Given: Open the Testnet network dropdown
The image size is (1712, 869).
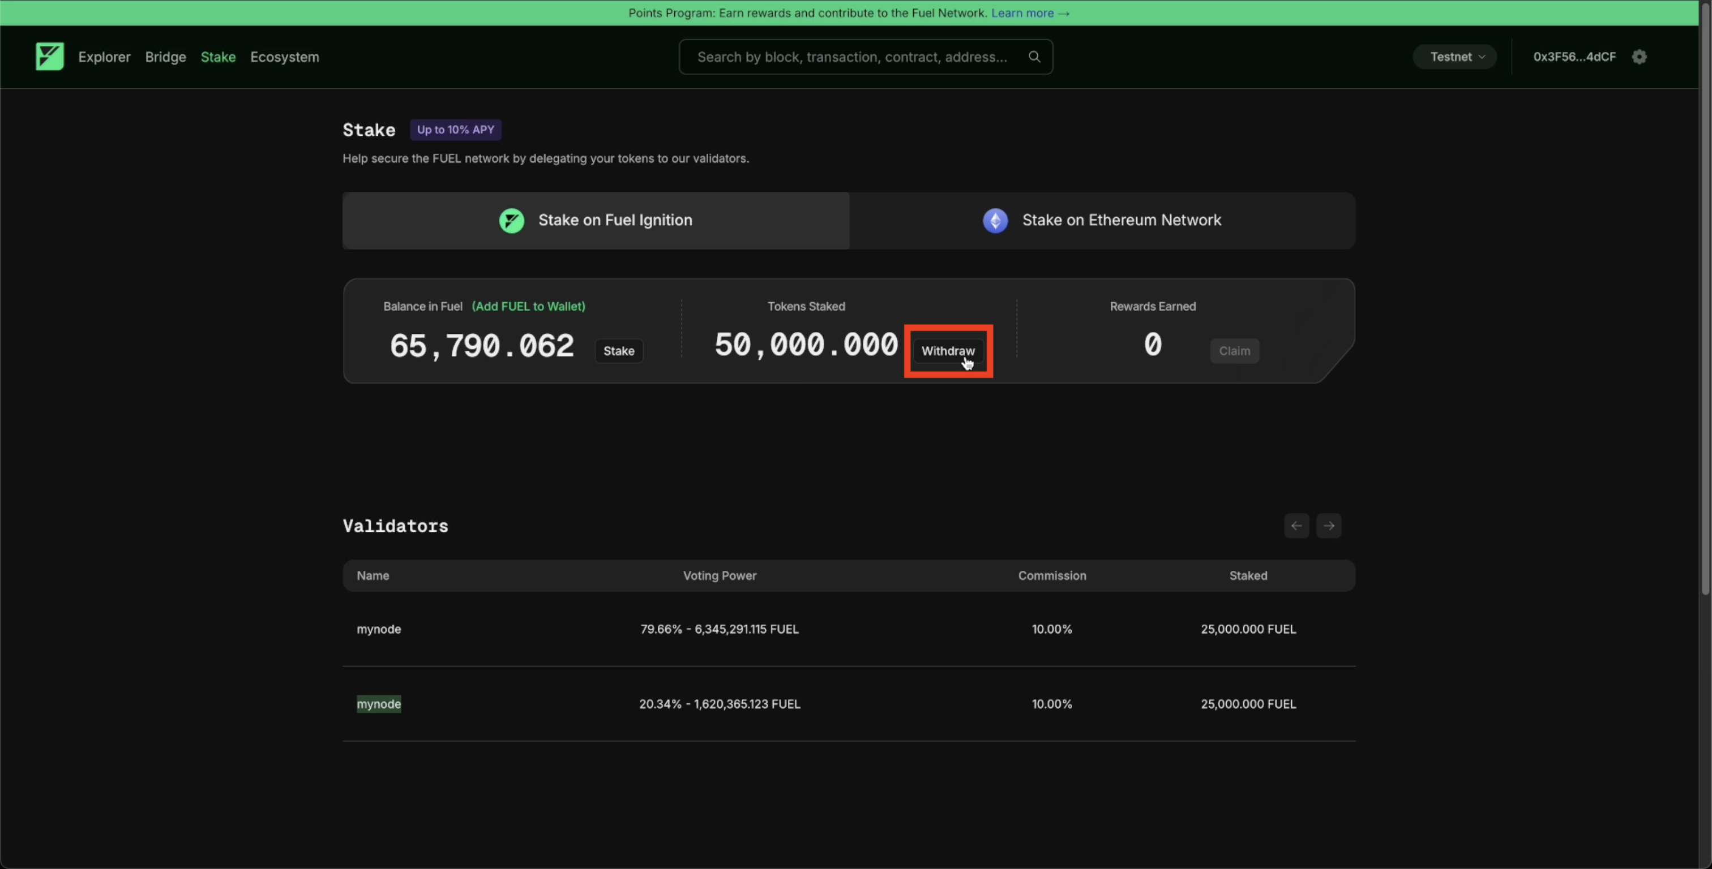Looking at the screenshot, I should 1454,57.
